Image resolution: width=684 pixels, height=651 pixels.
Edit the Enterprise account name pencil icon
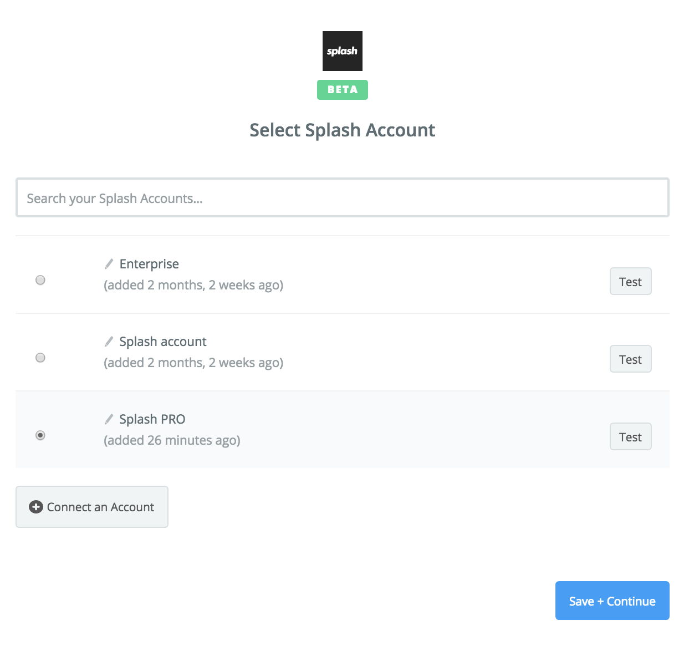[109, 264]
